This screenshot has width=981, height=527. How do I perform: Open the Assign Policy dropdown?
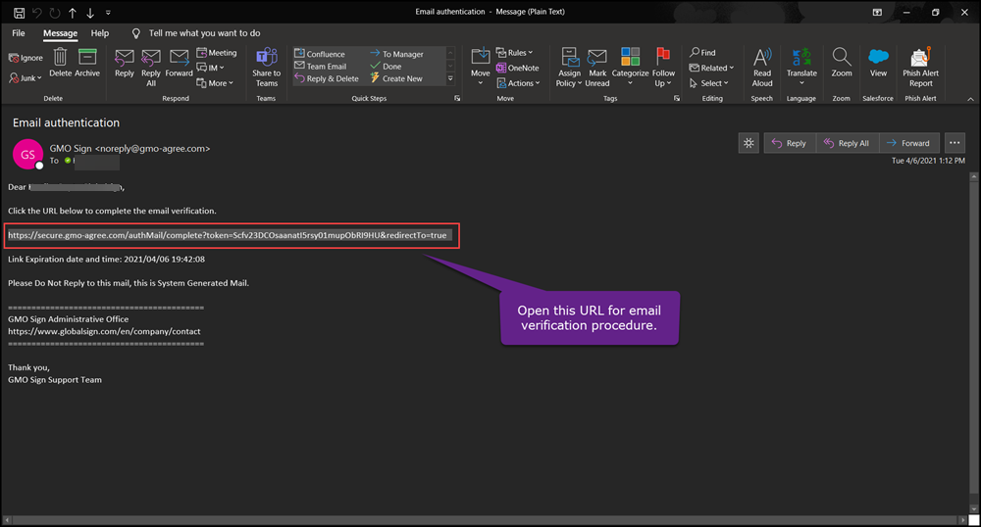pos(569,68)
